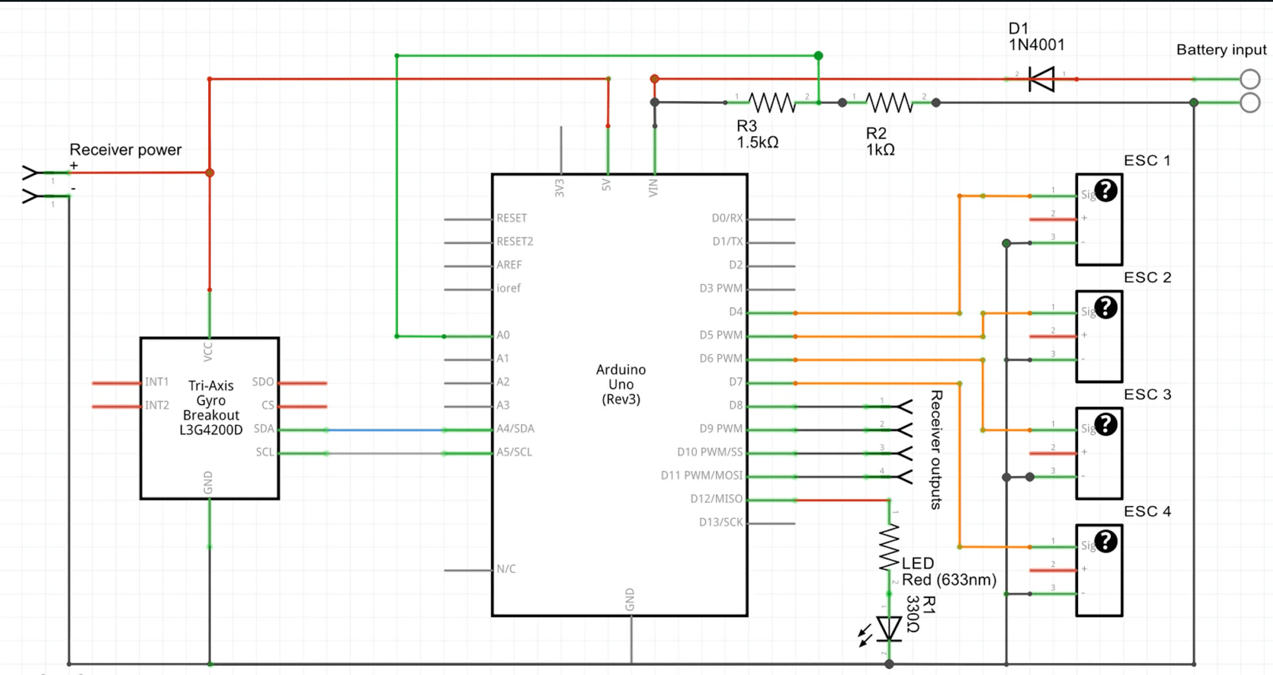Select the Tri-Axis Gyro Breakout L3G4200D component
Viewport: 1273px width, 675px height.
click(210, 418)
